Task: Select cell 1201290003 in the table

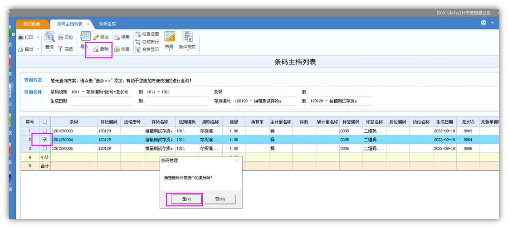Action: 74,131
